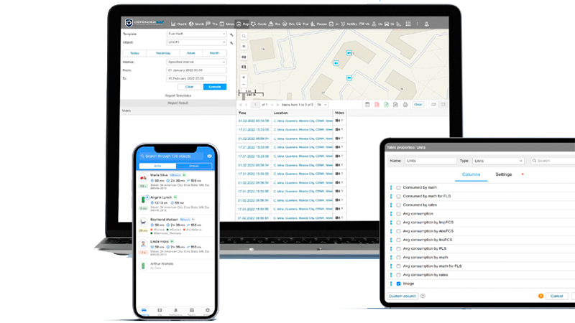Click the map search magnifier icon

[244, 36]
